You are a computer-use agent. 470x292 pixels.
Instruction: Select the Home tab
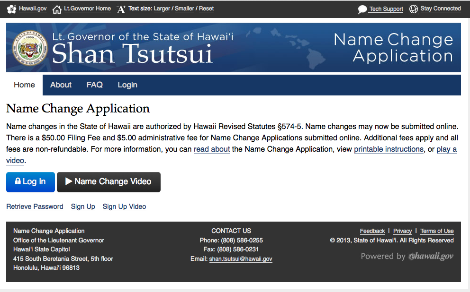[24, 85]
